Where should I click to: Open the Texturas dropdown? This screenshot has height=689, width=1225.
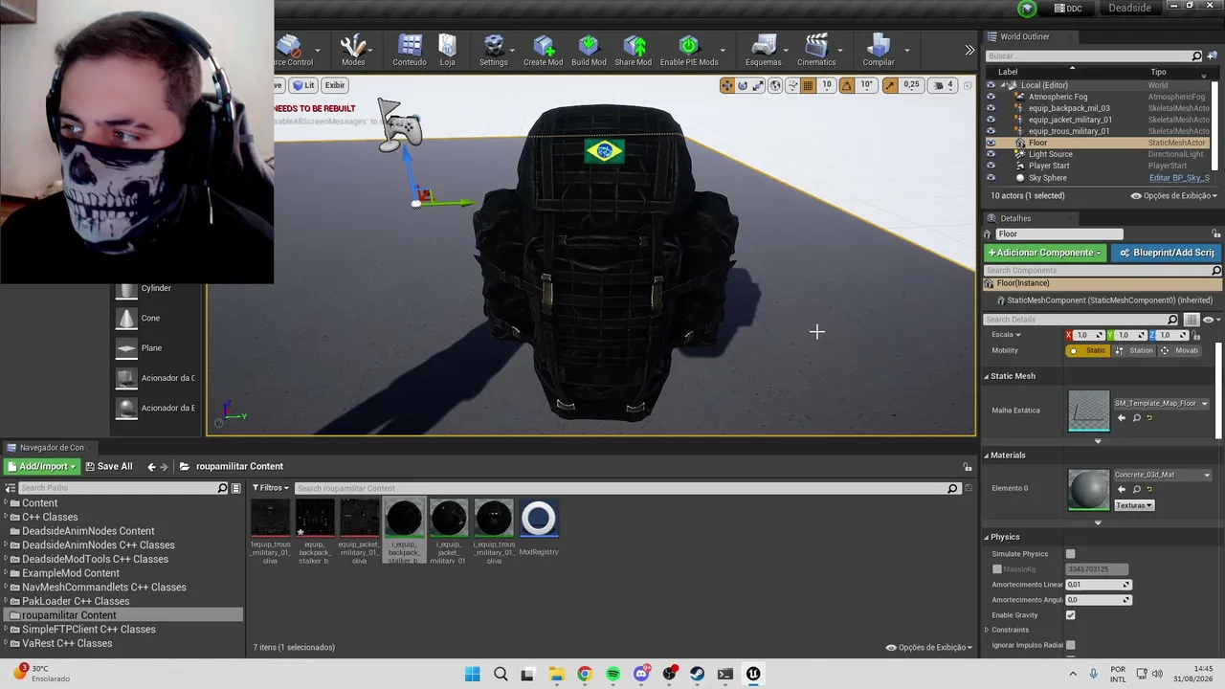1134,505
